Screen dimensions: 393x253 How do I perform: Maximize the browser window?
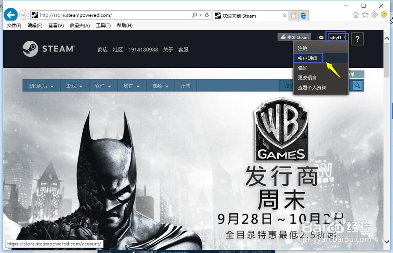click(364, 5)
